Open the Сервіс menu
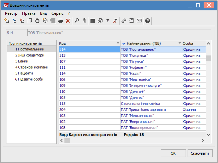218x163 pixels. pyautogui.click(x=57, y=13)
